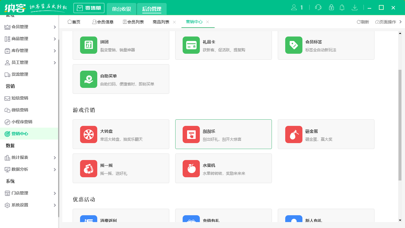Open the 消费返利 rebate icon
405x228 pixels.
[x=88, y=220]
